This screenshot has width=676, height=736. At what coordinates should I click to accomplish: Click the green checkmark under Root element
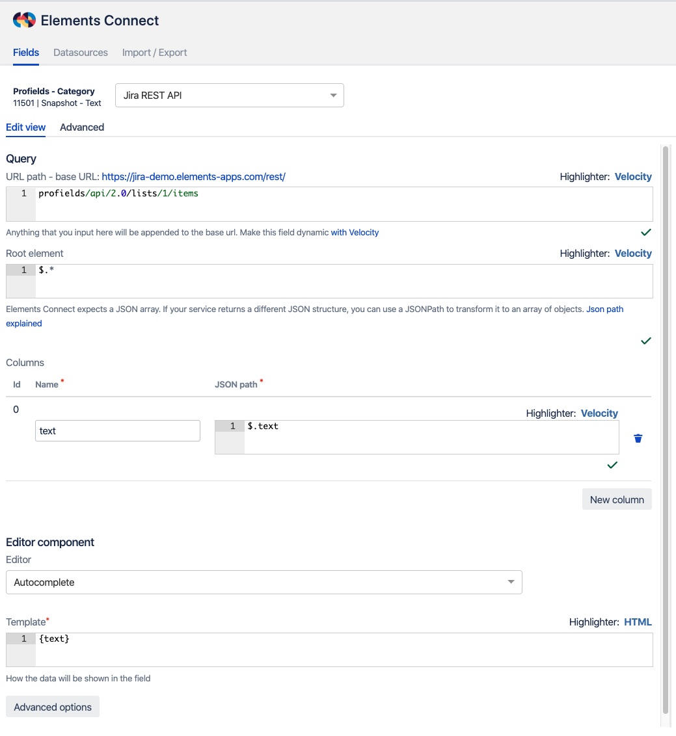coord(645,341)
